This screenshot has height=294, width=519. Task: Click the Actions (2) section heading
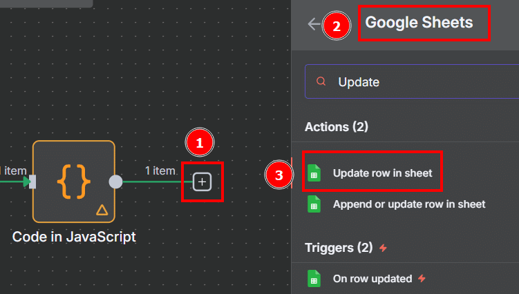pos(337,127)
